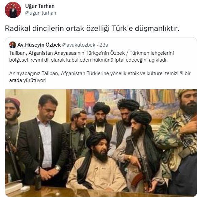
Task: Click the blank gap between the quoted paragraphs
Action: (x=100, y=67)
